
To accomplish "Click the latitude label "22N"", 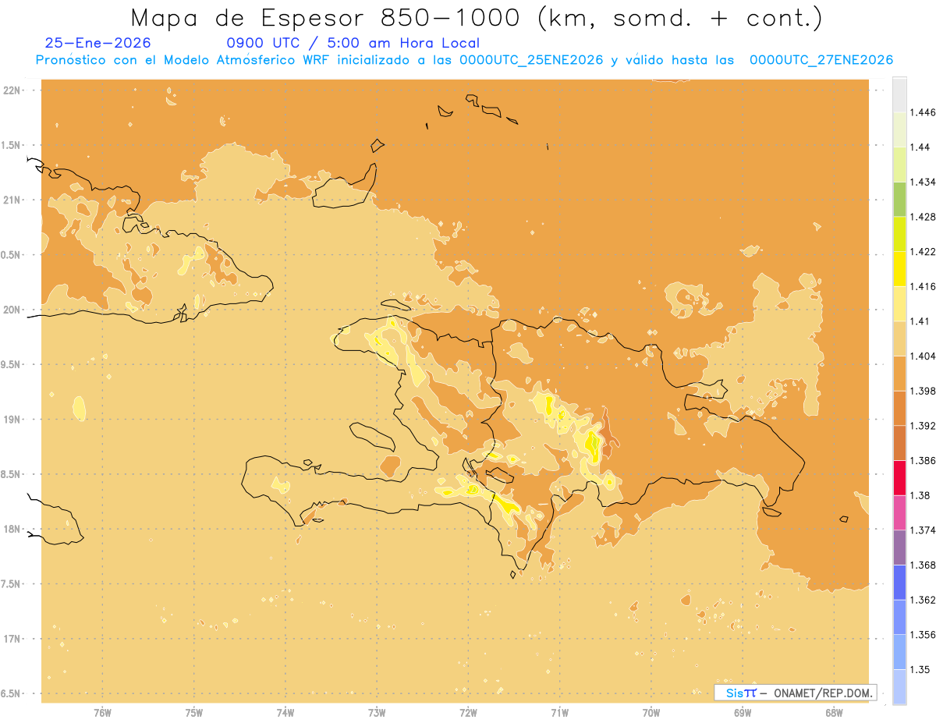I will click(x=12, y=90).
